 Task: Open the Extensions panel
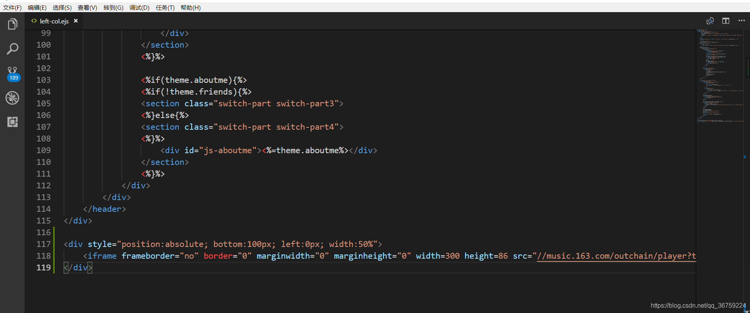[x=12, y=122]
